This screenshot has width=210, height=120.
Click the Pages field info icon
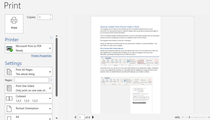click(51, 80)
